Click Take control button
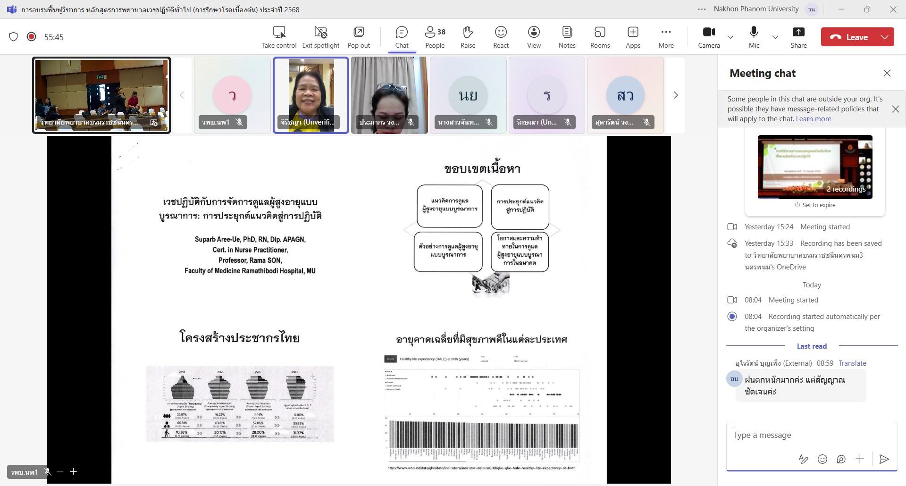Viewport: 906px width, 486px height. (x=279, y=37)
